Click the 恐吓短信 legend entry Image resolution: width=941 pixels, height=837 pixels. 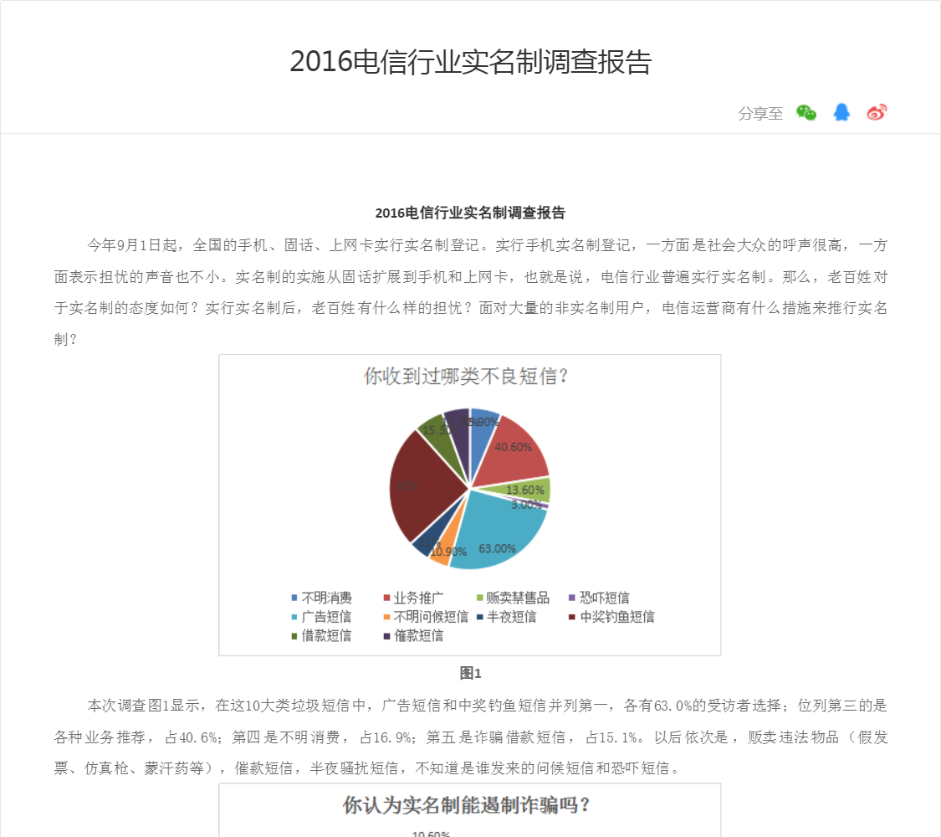600,598
